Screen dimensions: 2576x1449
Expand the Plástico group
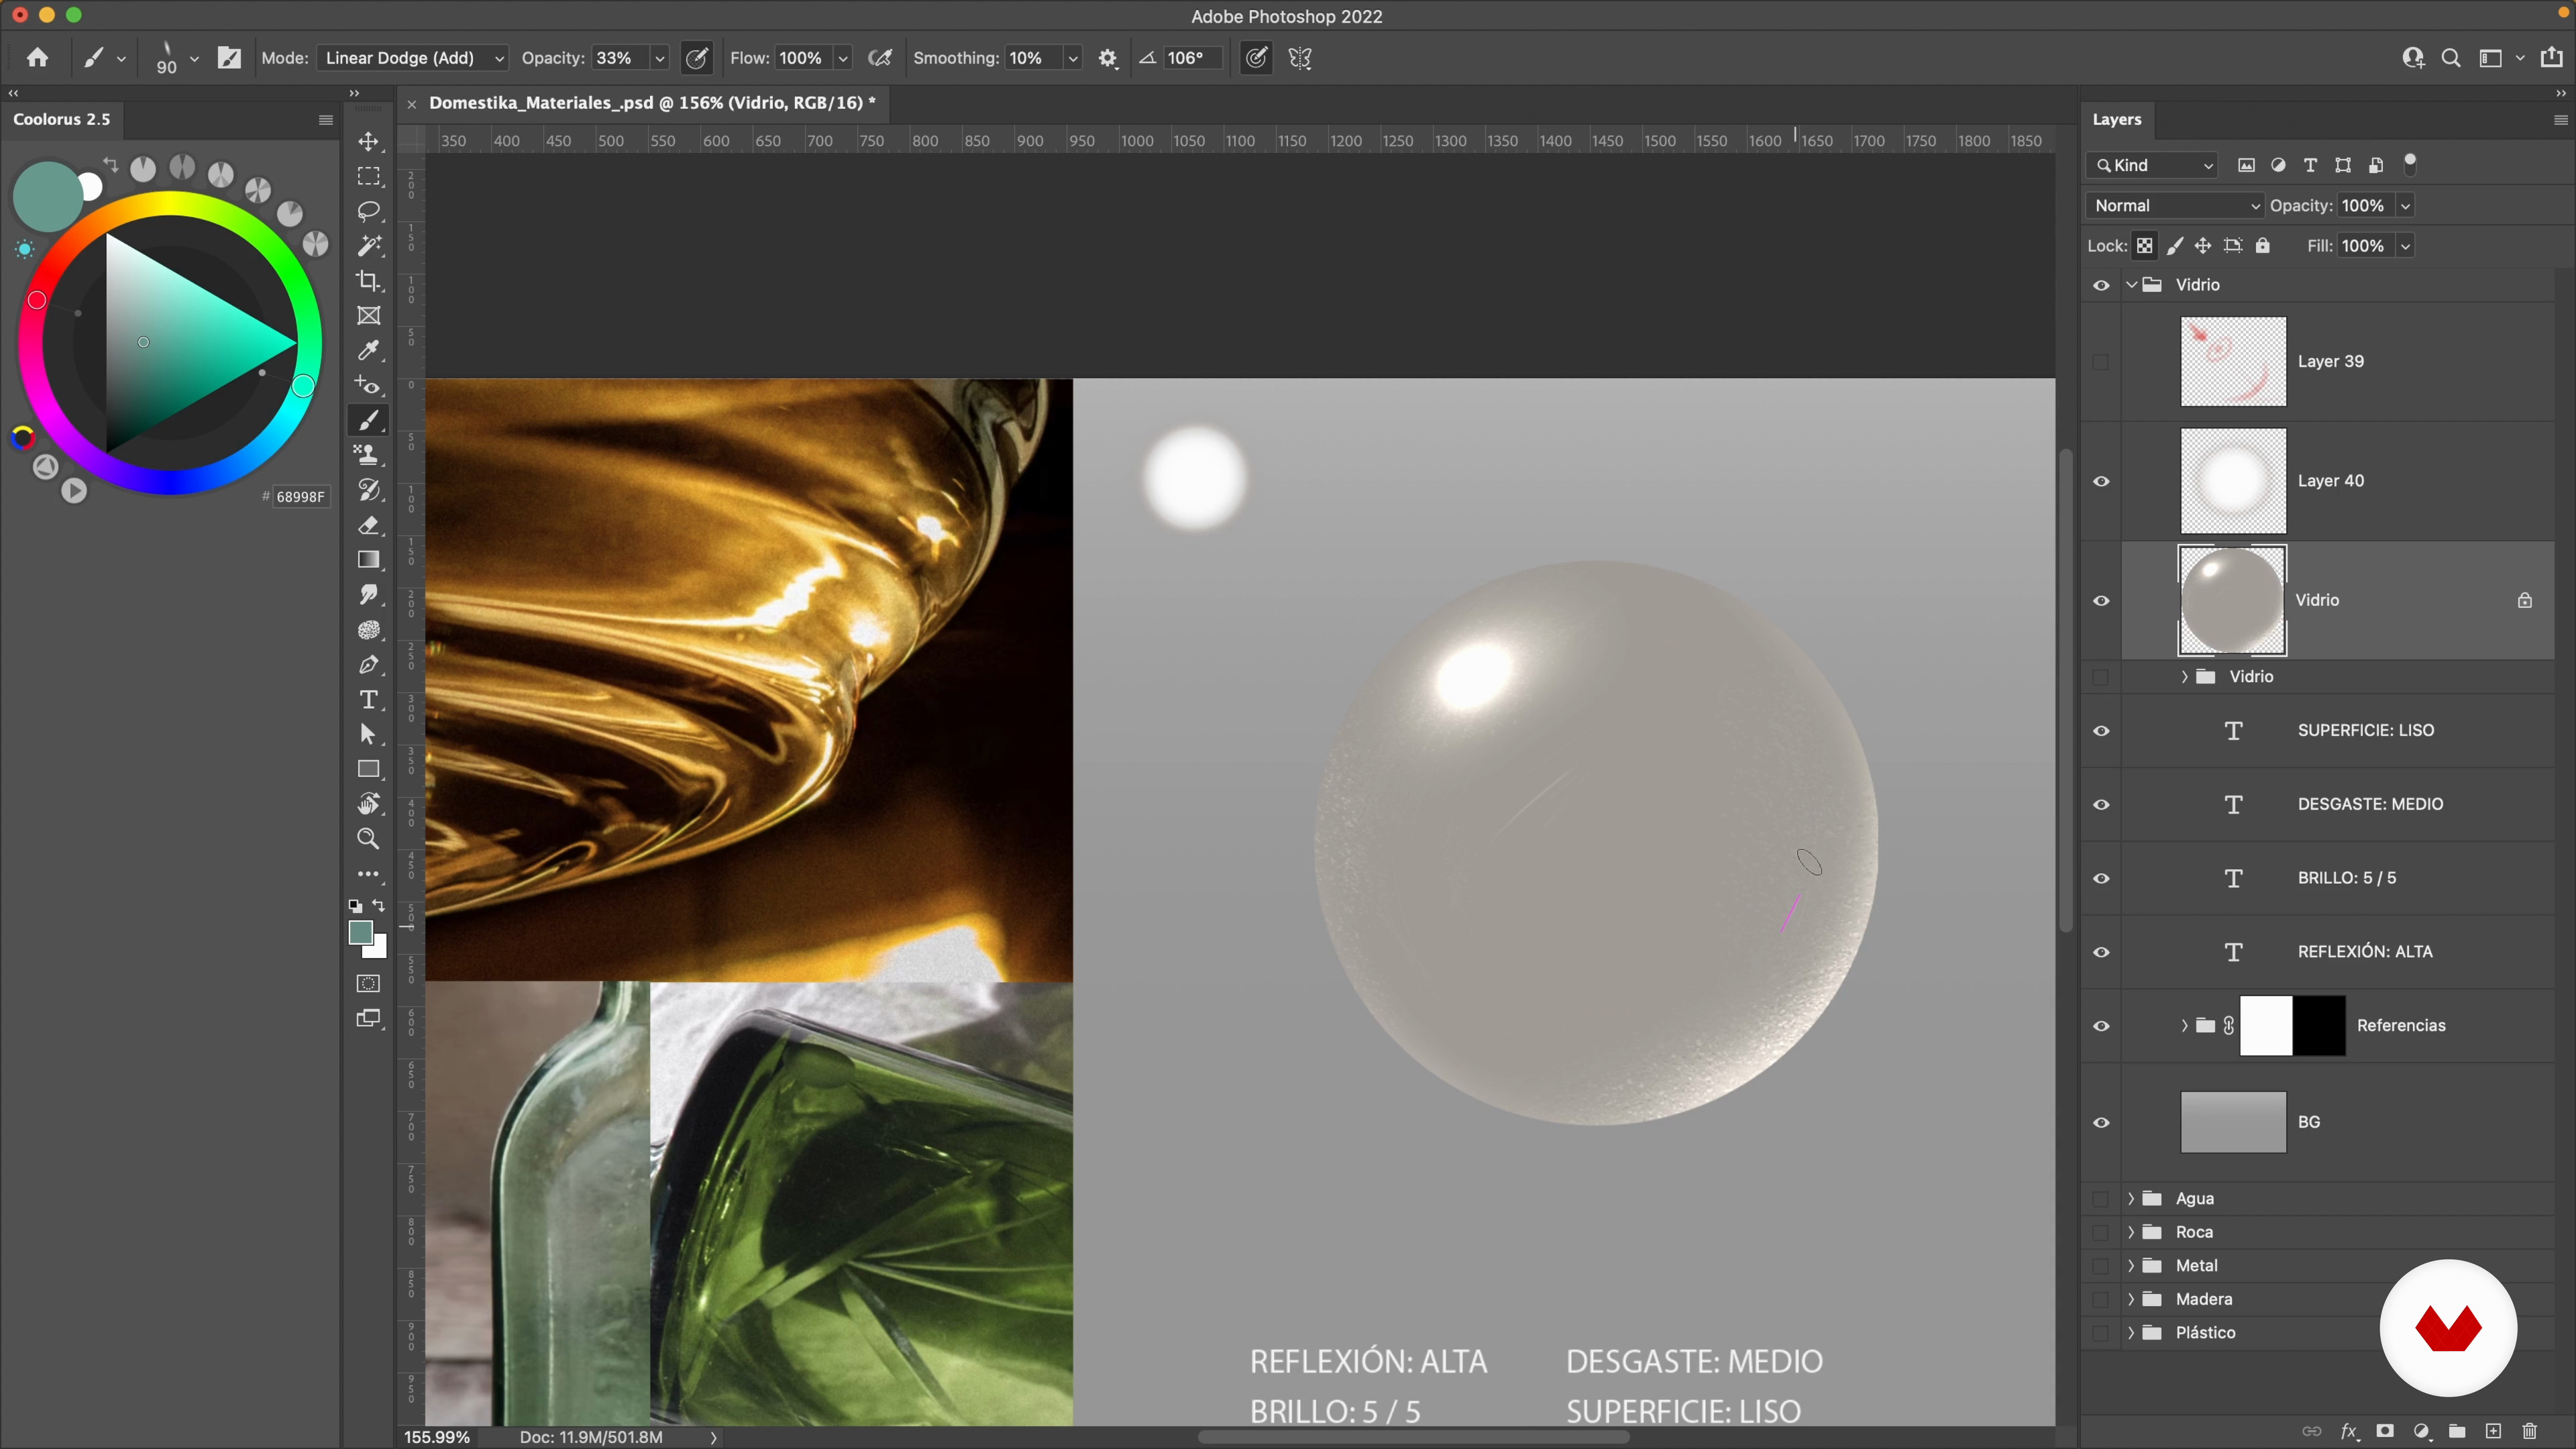point(2131,1332)
